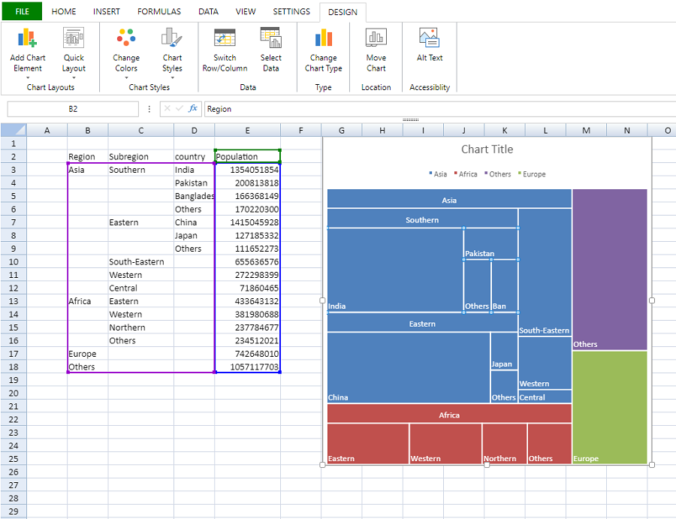Switch to the SETTINGS tab
Screen dimensions: 676x519
point(291,11)
